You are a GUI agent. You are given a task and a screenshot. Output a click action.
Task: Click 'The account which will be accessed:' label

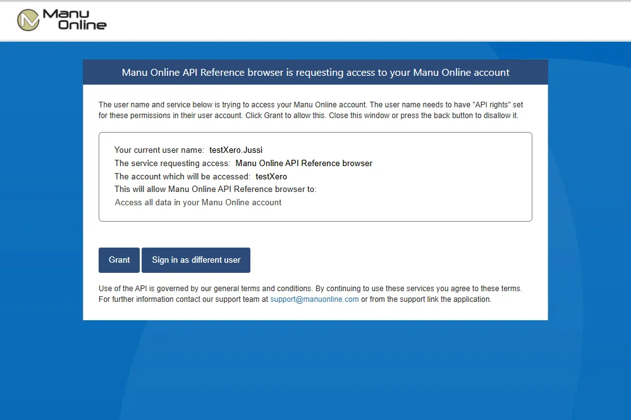pos(182,177)
